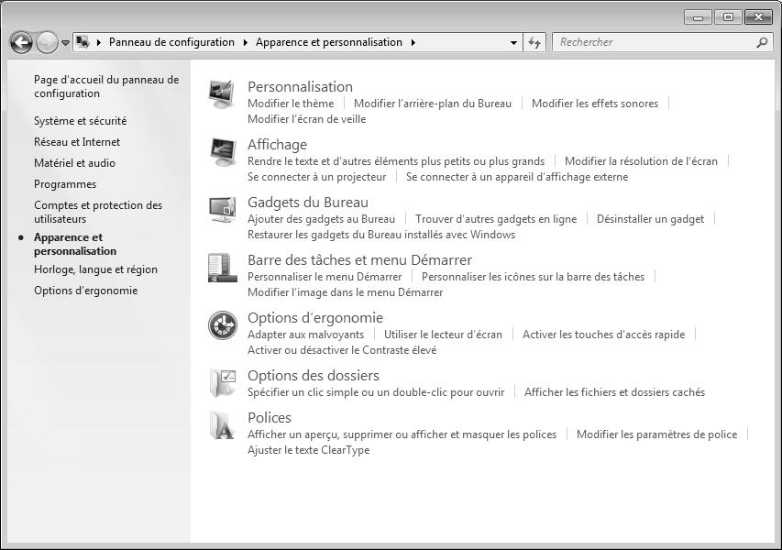Open Options d'ergonomie in the sidebar
This screenshot has width=782, height=550.
click(85, 291)
